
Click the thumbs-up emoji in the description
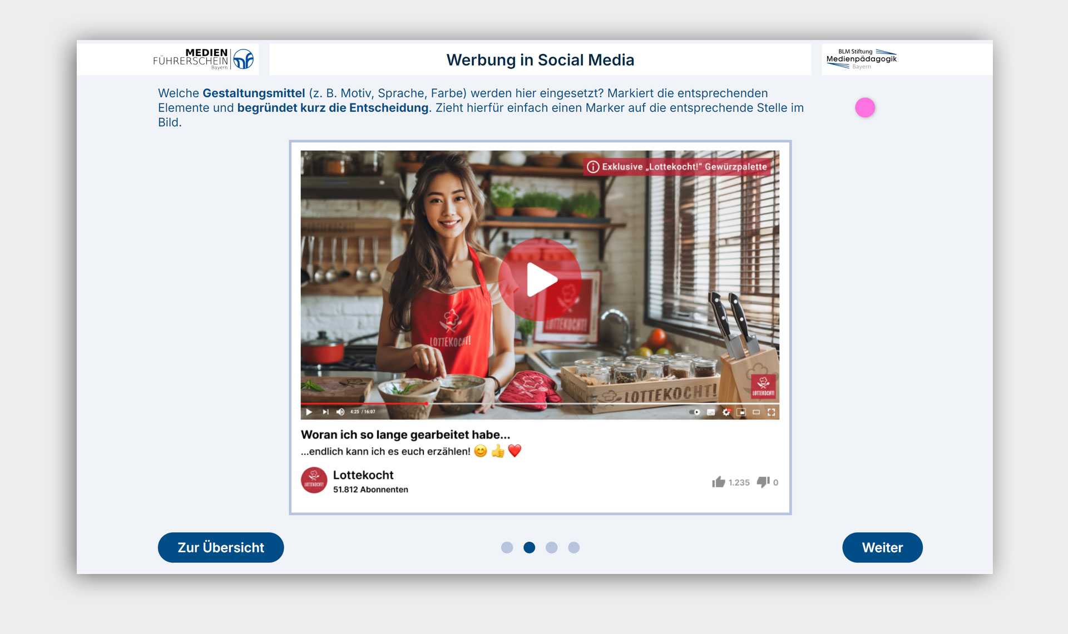498,451
